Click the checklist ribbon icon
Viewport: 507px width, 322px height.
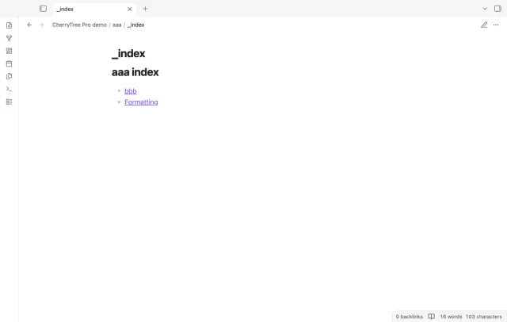coord(9,102)
